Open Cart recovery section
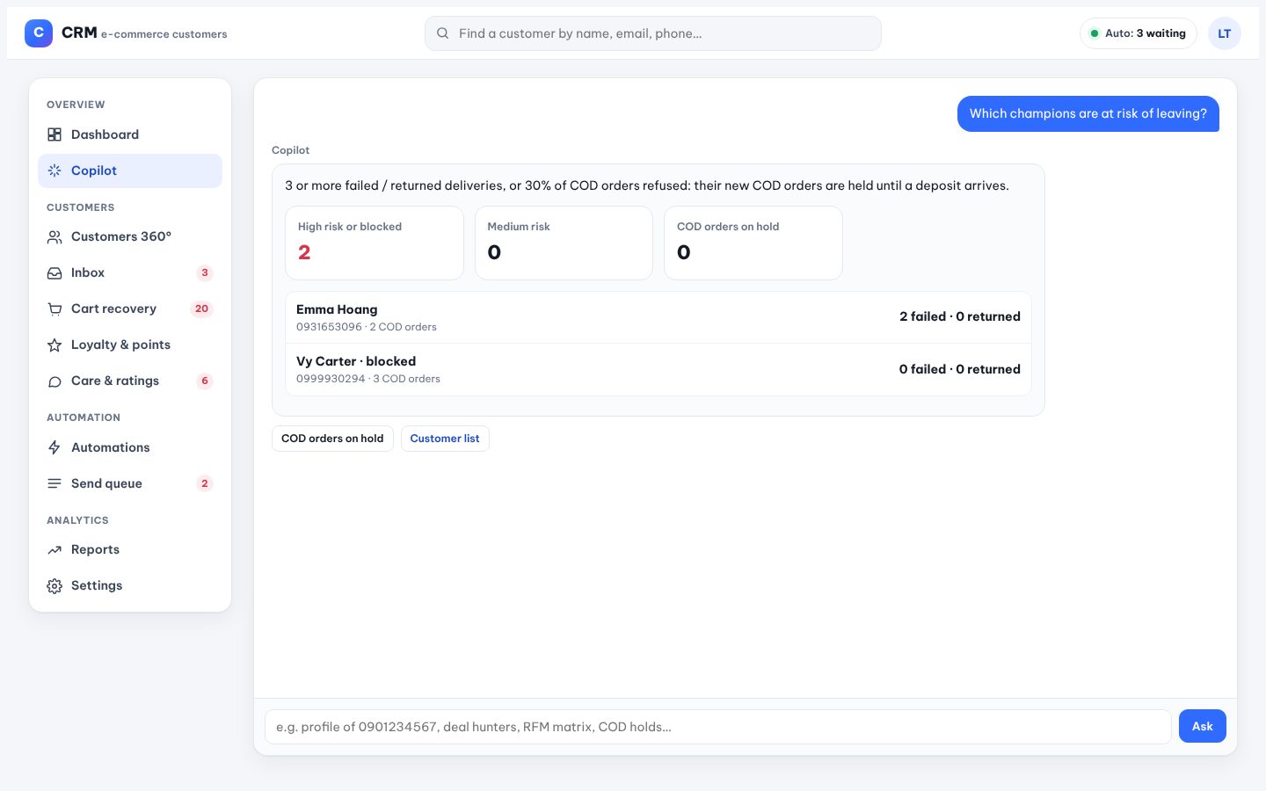The height and width of the screenshot is (791, 1266). click(x=130, y=308)
